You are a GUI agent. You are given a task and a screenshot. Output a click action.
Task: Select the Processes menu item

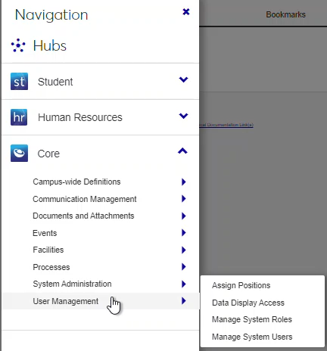click(51, 267)
